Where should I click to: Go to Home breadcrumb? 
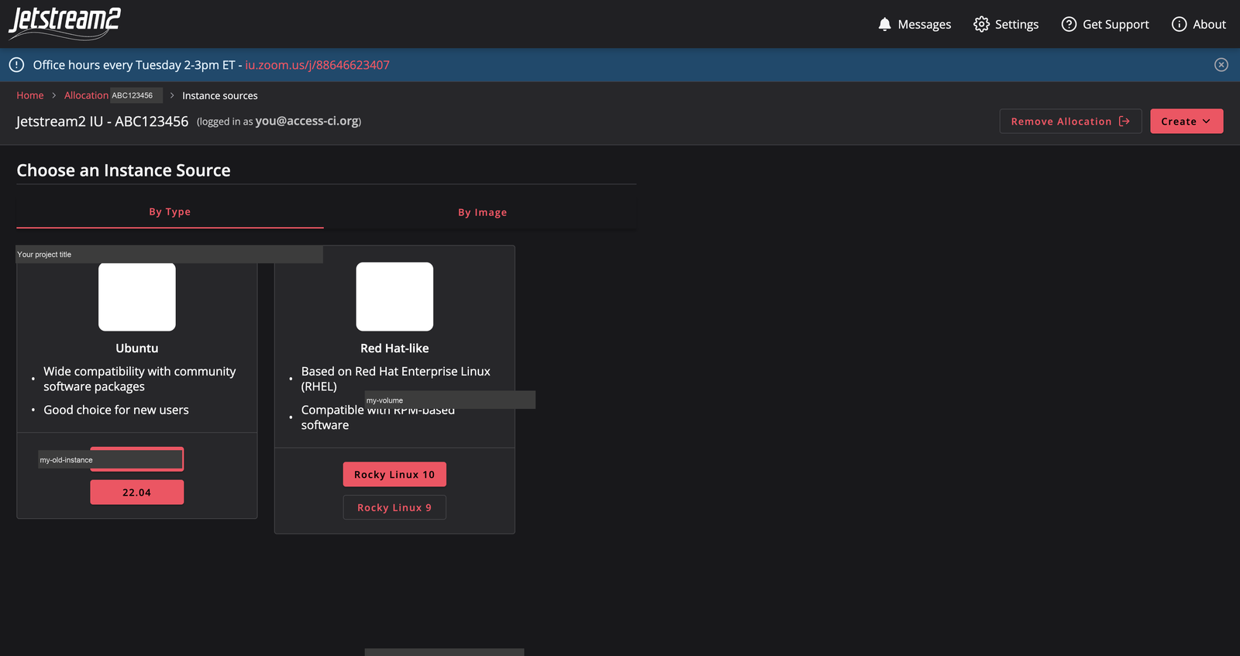coord(30,95)
